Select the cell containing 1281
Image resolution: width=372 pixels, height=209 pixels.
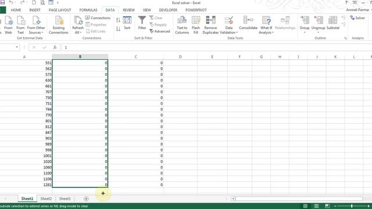click(26, 185)
